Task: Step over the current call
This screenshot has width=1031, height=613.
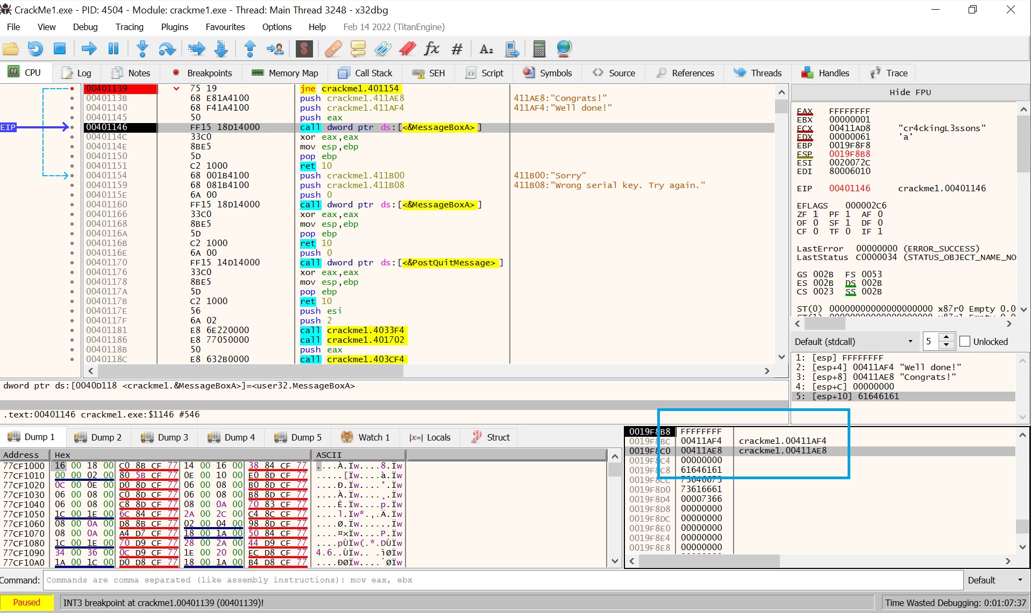Action: pyautogui.click(x=167, y=48)
